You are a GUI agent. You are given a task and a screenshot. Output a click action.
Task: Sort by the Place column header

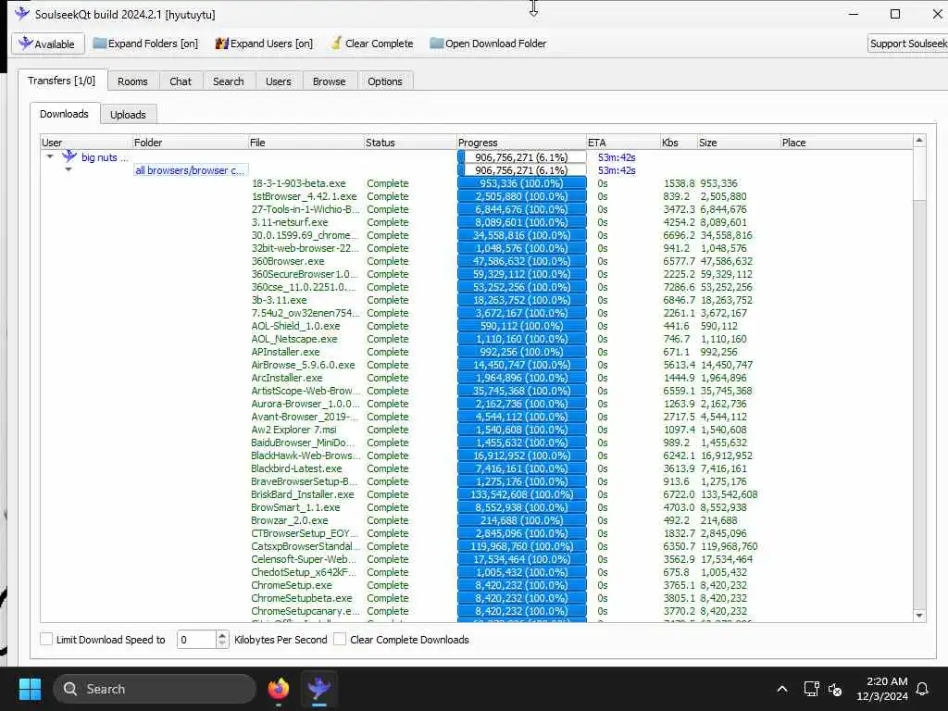pos(846,143)
